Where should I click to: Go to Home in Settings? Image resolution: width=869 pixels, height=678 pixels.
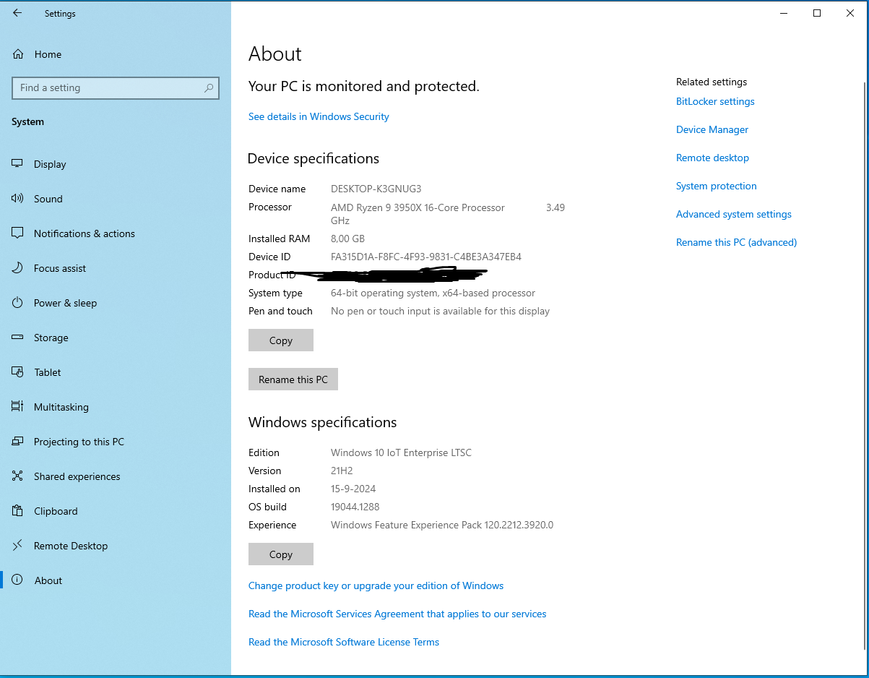pyautogui.click(x=116, y=54)
